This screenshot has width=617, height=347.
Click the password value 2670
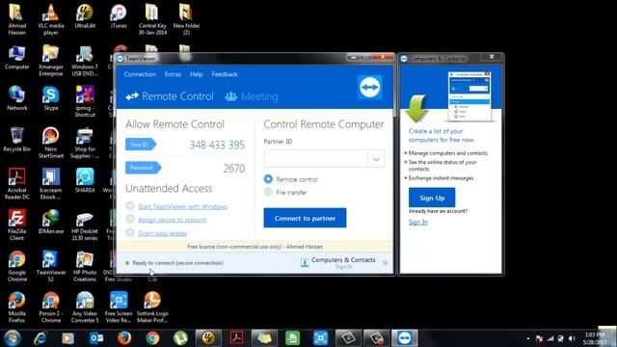click(234, 169)
